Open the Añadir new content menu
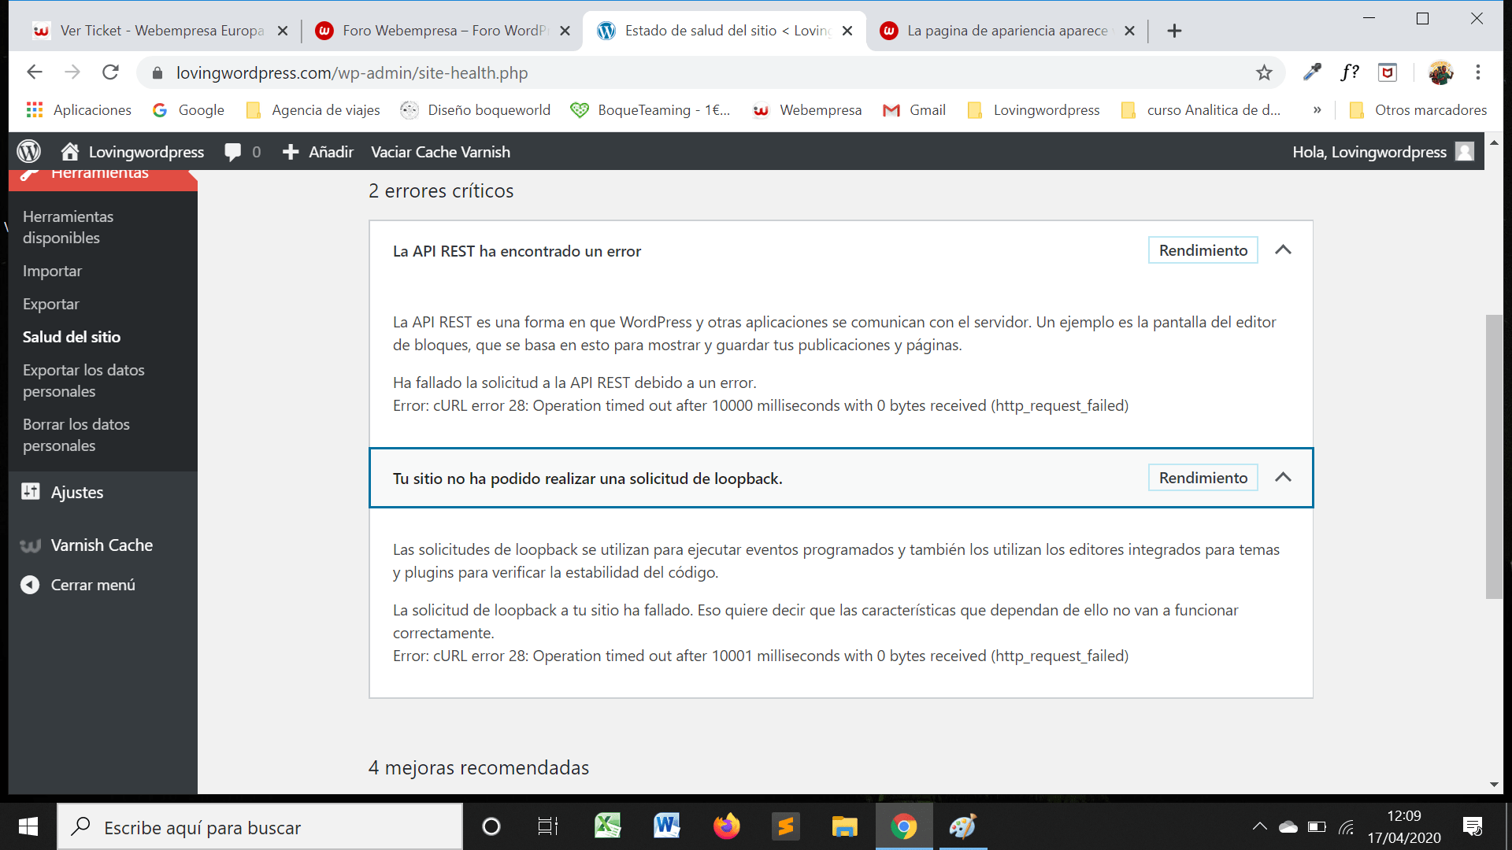Screen dimensions: 1512x850 (x=317, y=152)
